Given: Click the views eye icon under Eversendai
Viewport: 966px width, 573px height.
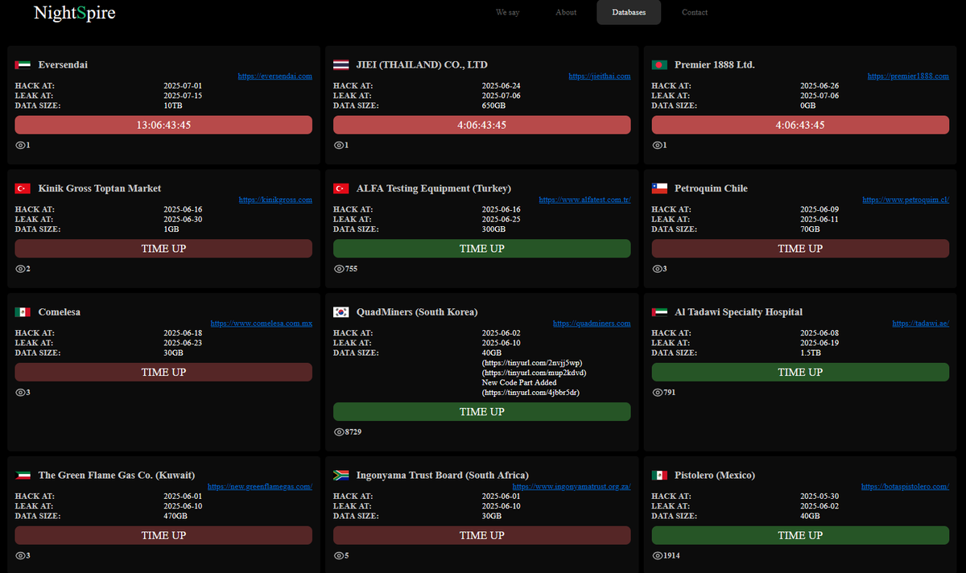Looking at the screenshot, I should coord(20,146).
